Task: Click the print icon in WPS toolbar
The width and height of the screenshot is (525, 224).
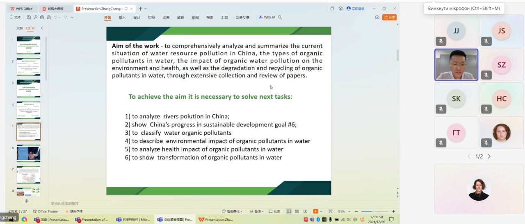Action: coord(42,17)
